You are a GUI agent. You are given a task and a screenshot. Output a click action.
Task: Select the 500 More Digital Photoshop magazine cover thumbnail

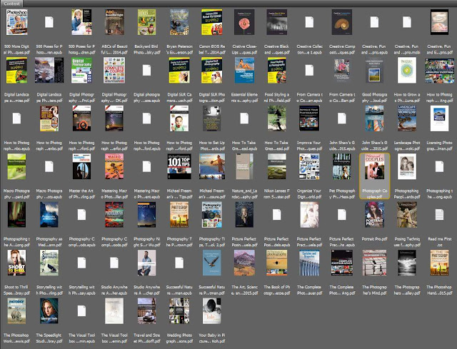(16, 22)
